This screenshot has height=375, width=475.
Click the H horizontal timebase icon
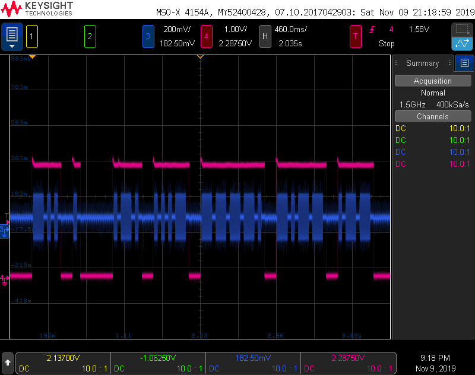tap(265, 36)
